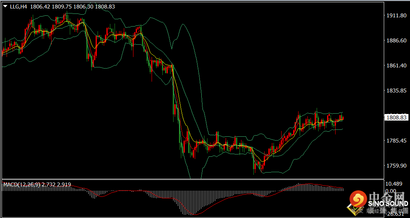Click the 10.489 MACD scale value

point(395,184)
